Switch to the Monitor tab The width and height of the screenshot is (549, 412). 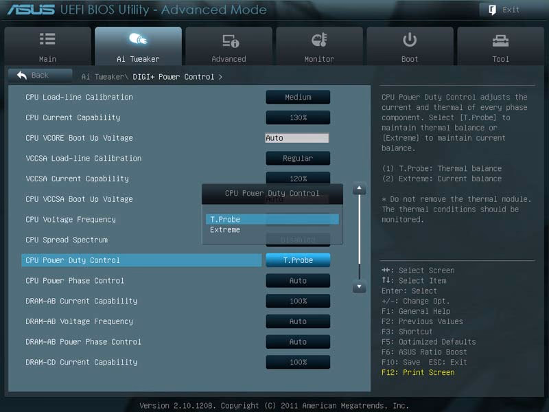(319, 46)
